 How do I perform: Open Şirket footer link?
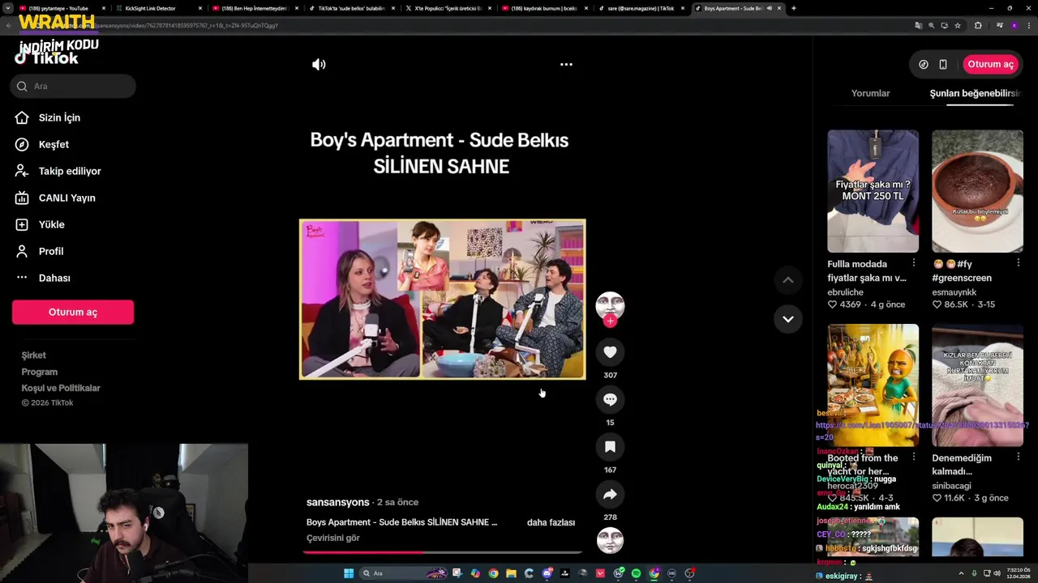click(x=33, y=355)
